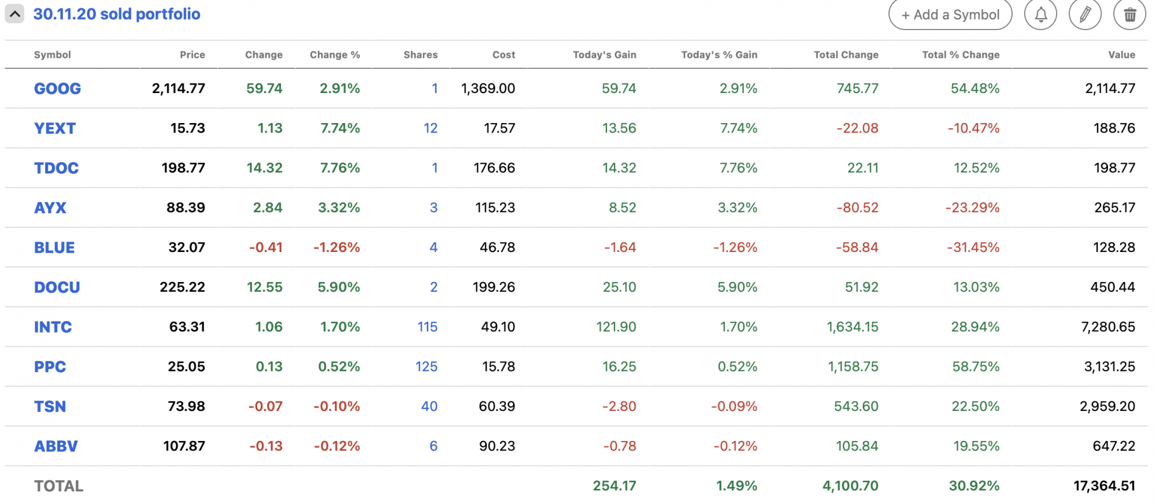The height and width of the screenshot is (504, 1156).
Task: Sort by the Value column header
Action: [1121, 55]
